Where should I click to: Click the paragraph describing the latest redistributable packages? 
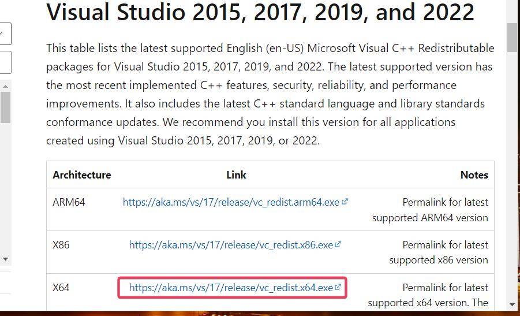tap(270, 94)
